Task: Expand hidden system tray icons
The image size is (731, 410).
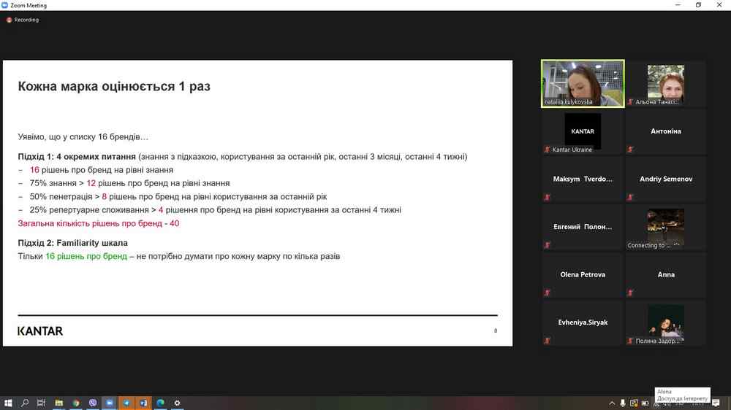Action: coord(613,403)
